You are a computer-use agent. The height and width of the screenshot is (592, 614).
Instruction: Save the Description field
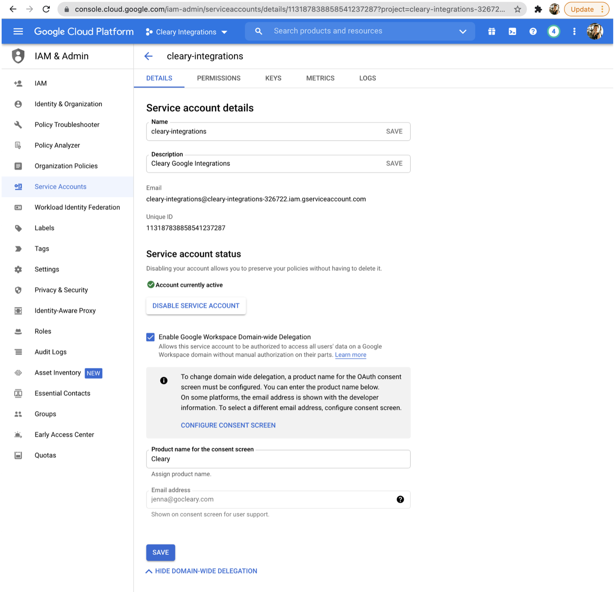tap(394, 164)
